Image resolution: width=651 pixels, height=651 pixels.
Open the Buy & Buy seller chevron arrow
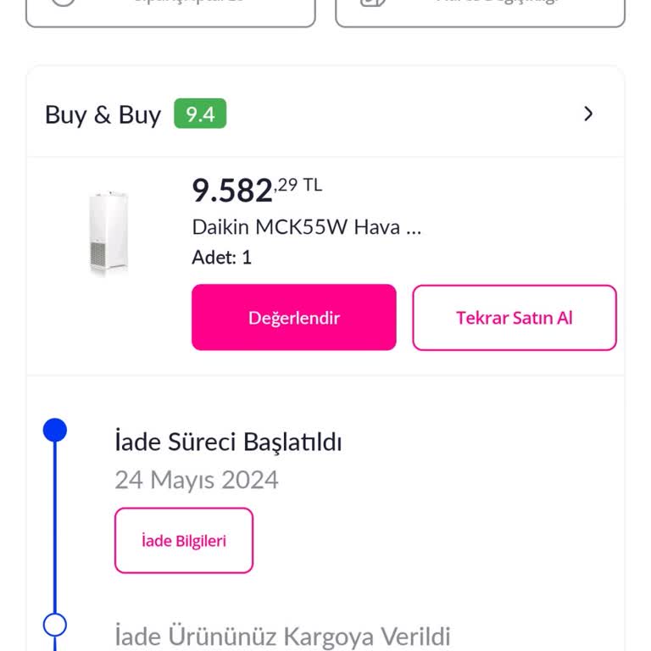click(x=588, y=114)
